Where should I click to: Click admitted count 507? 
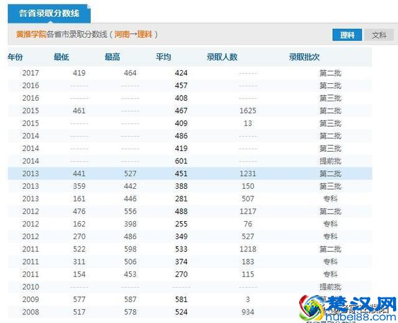point(248,199)
